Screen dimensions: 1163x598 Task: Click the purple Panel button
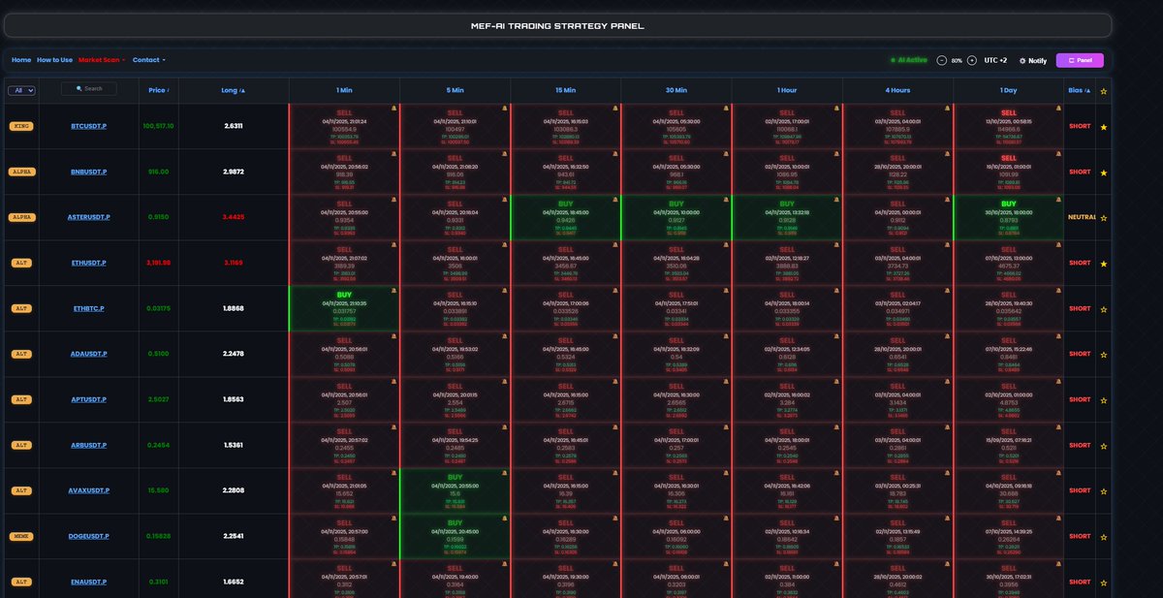click(x=1080, y=60)
